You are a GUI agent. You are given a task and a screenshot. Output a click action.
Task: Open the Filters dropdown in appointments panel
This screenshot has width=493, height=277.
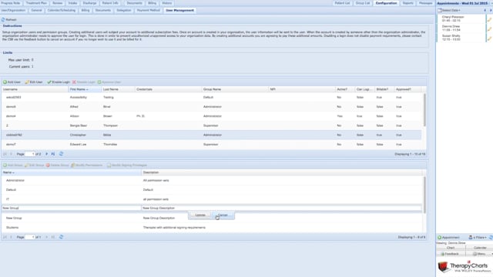pyautogui.click(x=478, y=238)
